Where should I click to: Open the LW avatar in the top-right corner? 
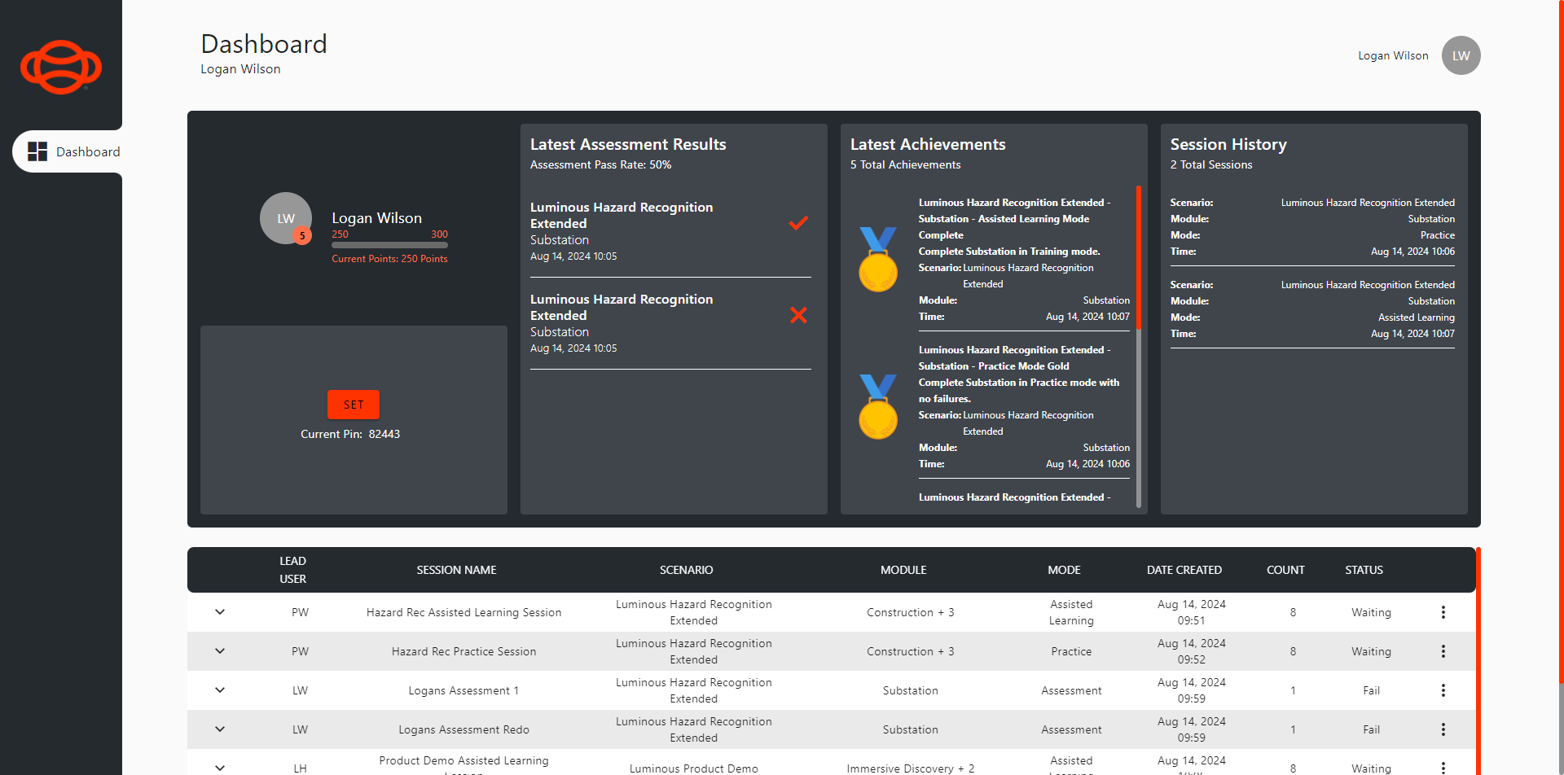tap(1460, 55)
